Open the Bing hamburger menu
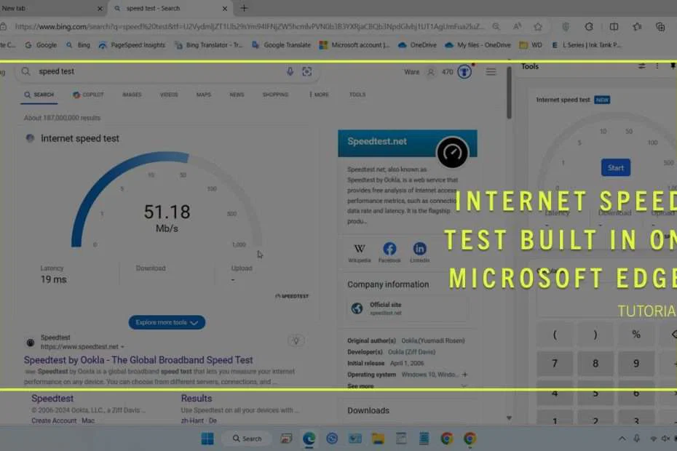Viewport: 677px width, 451px height. tap(491, 72)
